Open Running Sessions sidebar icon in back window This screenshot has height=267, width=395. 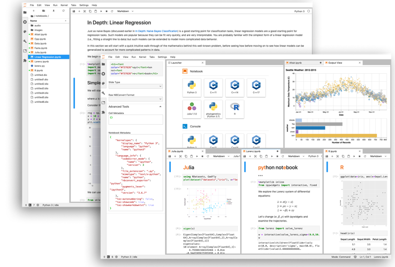pyautogui.click(x=25, y=22)
